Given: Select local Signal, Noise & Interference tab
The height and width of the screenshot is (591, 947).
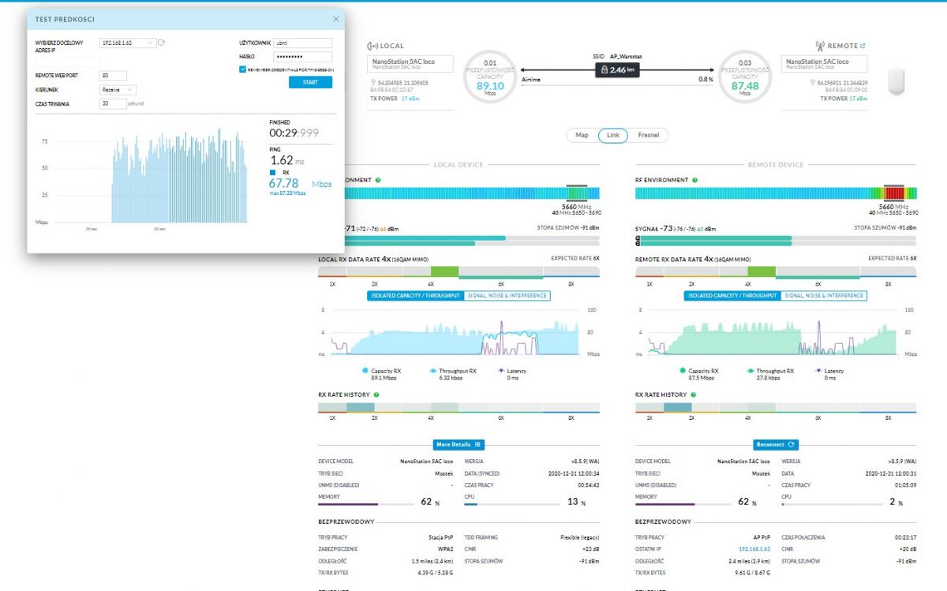Looking at the screenshot, I should tap(506, 295).
